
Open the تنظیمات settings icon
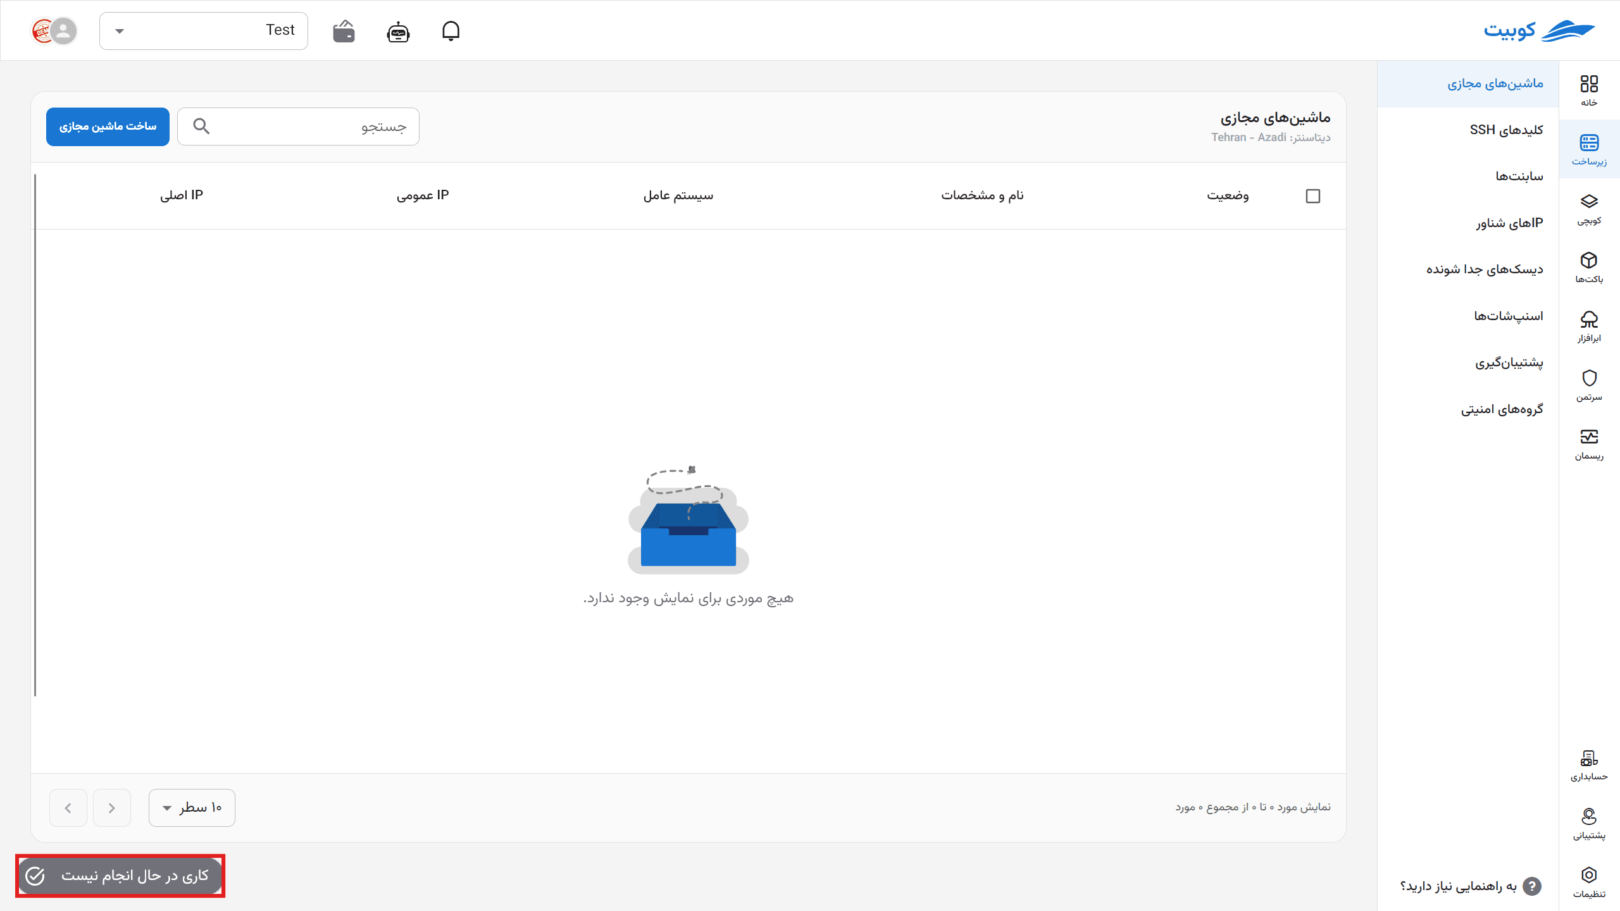[1589, 882]
